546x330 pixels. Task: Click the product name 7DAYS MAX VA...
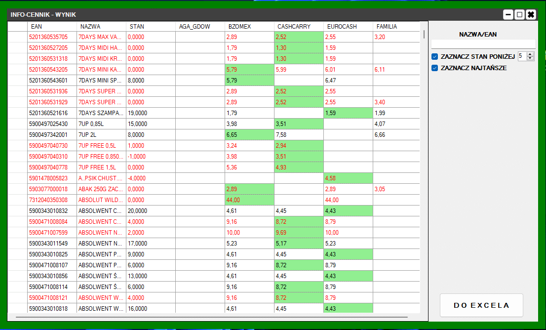point(101,37)
